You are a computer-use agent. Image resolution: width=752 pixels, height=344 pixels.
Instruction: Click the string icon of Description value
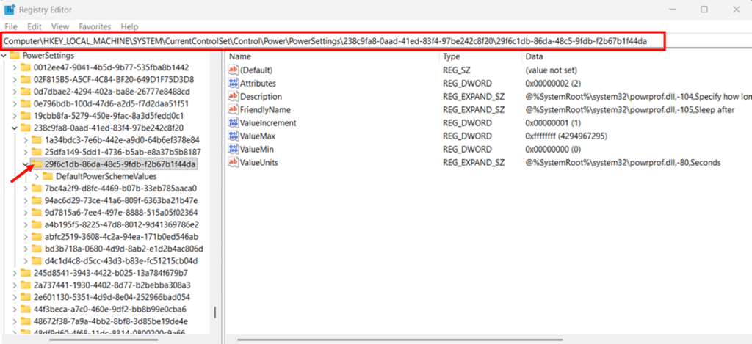click(234, 96)
